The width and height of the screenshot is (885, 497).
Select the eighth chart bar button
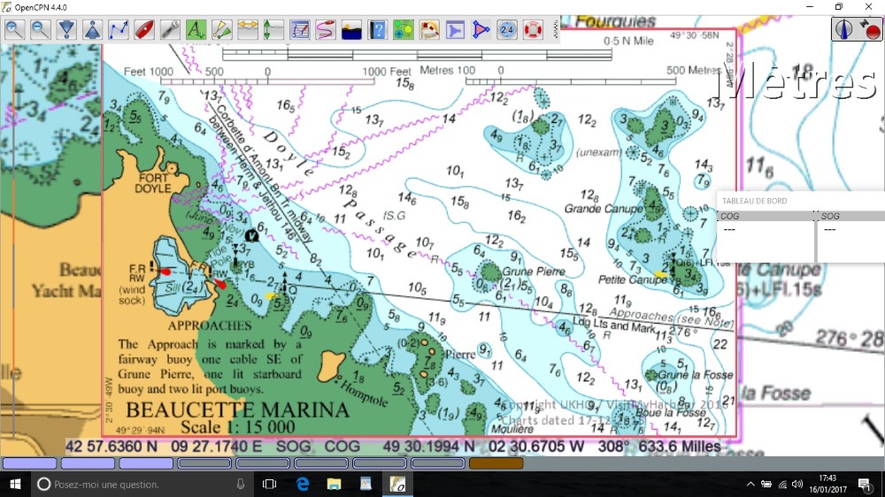point(437,463)
